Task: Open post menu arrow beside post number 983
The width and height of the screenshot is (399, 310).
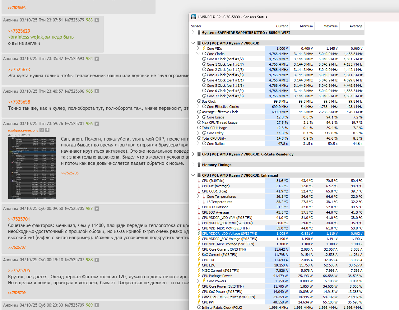Action: 97,20
